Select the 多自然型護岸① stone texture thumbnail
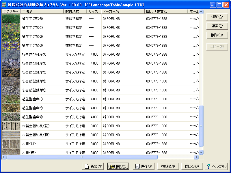The width and height of the screenshot is (231, 173). click(11, 54)
